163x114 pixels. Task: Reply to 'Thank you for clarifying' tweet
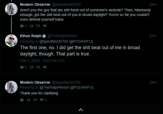(22, 100)
